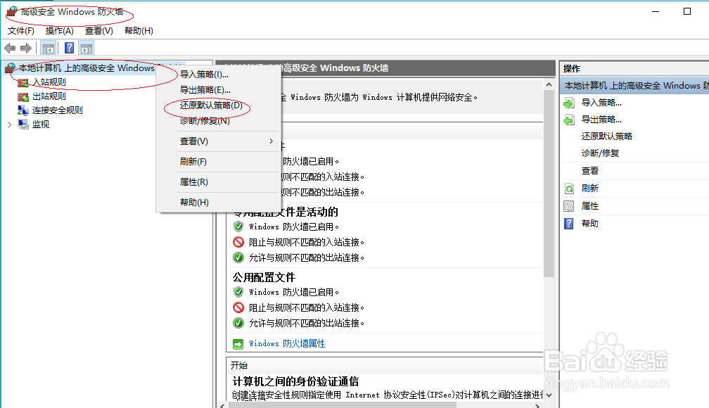The height and width of the screenshot is (408, 709).
Task: Select 监视 tree item label
Action: [41, 125]
